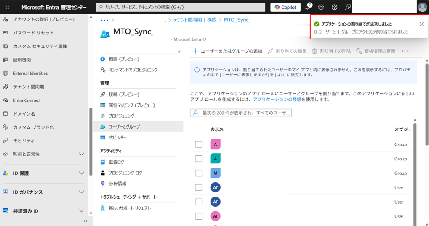Viewport: 429px width, 226px height.
Task: Click the 分析情報 lightbulb icon
Action: click(x=103, y=184)
